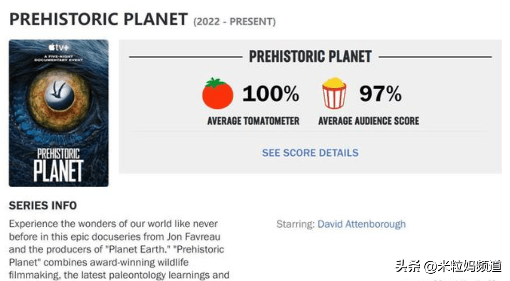Select the 97% audience score value
Viewport: 510px width, 281px height.
[x=380, y=94]
